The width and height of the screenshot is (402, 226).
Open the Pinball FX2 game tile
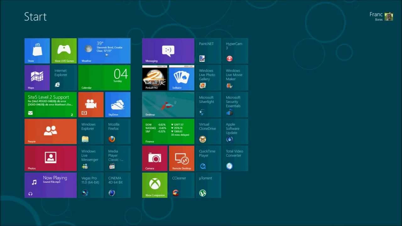click(x=155, y=78)
